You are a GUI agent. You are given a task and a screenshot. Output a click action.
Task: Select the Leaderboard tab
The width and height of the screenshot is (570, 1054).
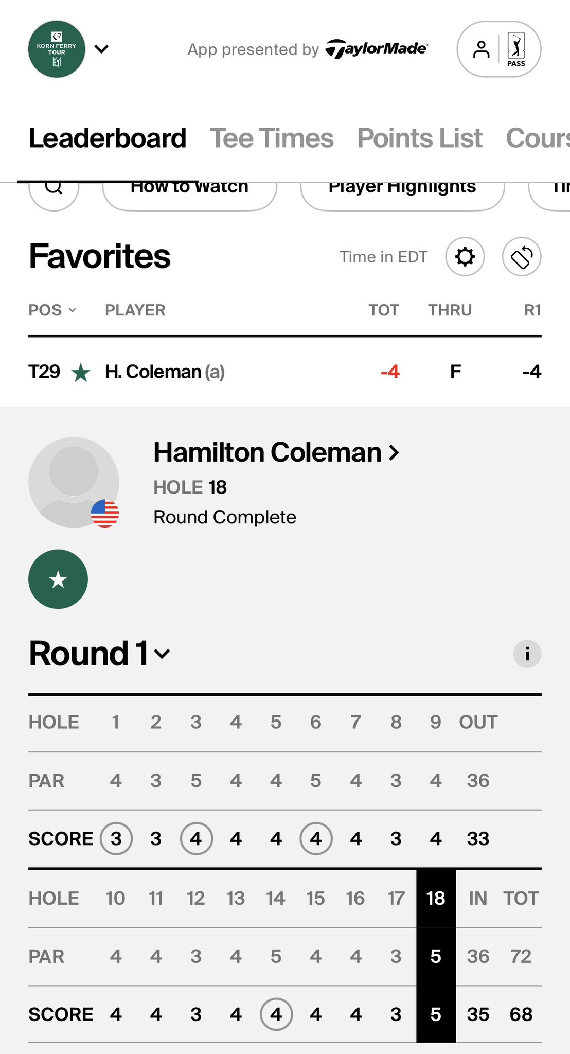(108, 138)
